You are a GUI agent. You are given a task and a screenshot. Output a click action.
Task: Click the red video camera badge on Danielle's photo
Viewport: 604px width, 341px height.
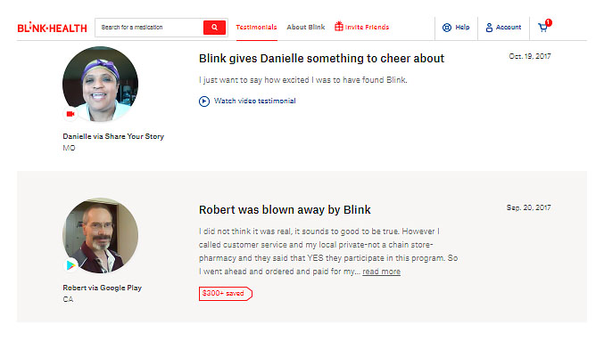pos(70,114)
